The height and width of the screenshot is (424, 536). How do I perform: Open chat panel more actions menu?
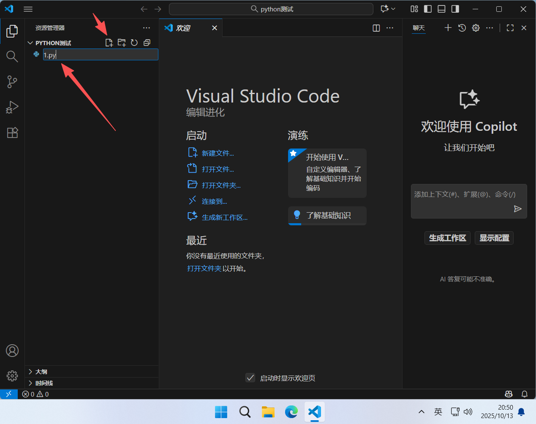point(490,28)
